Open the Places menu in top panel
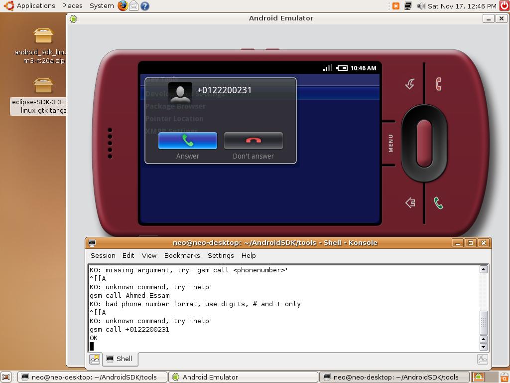This screenshot has width=510, height=383. click(72, 6)
